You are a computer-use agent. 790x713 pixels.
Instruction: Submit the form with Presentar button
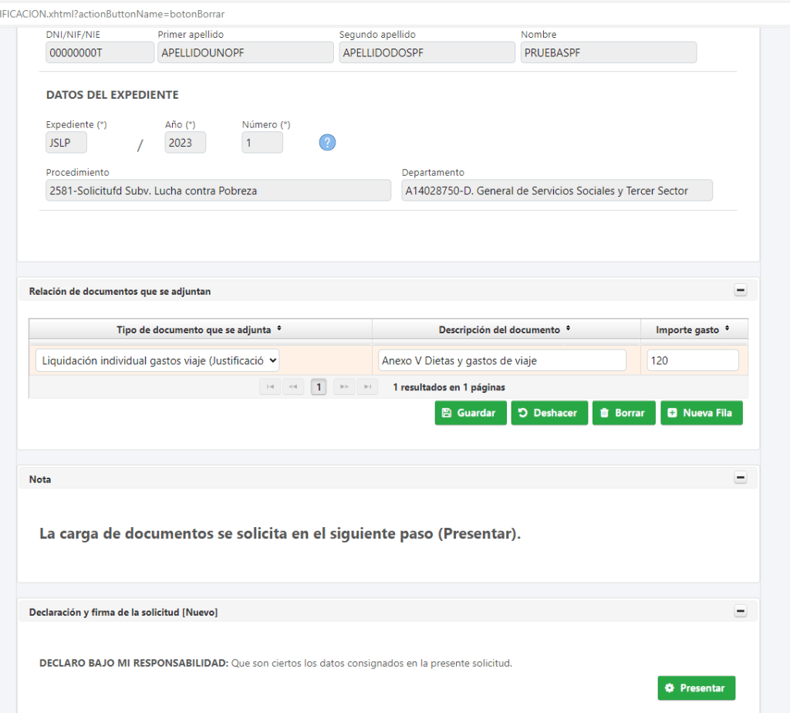(x=696, y=688)
